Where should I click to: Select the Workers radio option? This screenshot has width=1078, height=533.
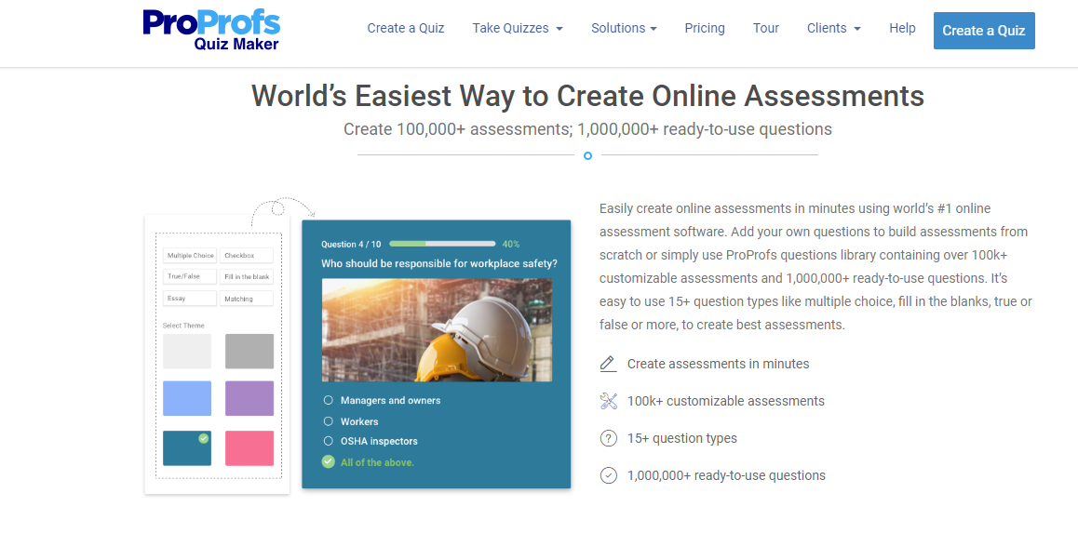click(x=328, y=421)
